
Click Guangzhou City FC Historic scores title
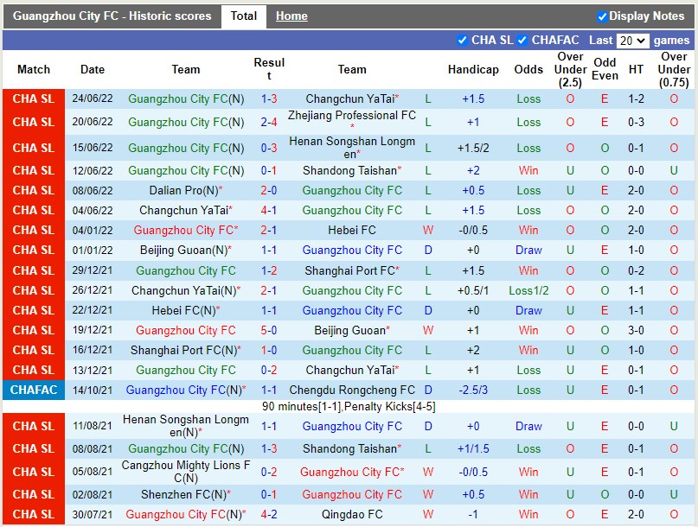tap(112, 16)
